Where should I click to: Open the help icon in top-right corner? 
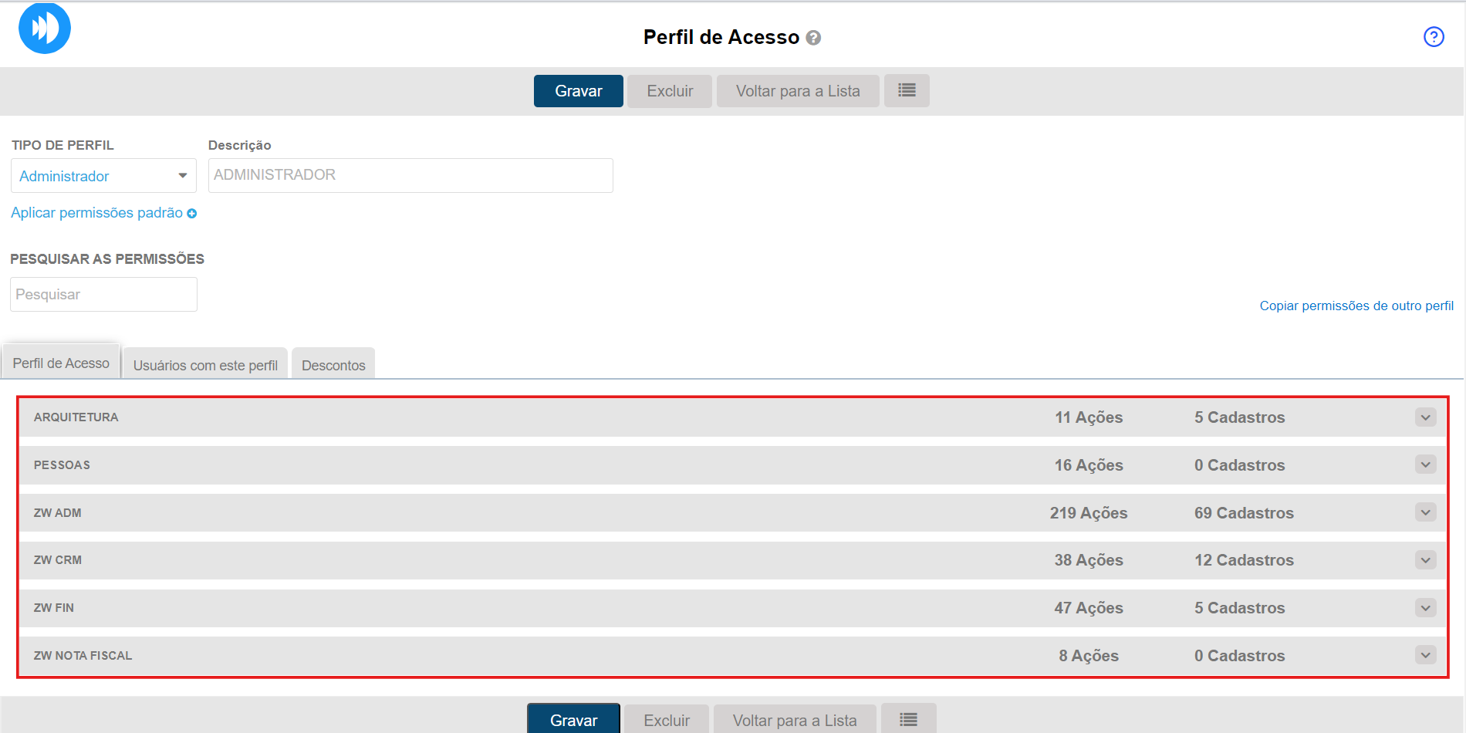pos(1434,37)
